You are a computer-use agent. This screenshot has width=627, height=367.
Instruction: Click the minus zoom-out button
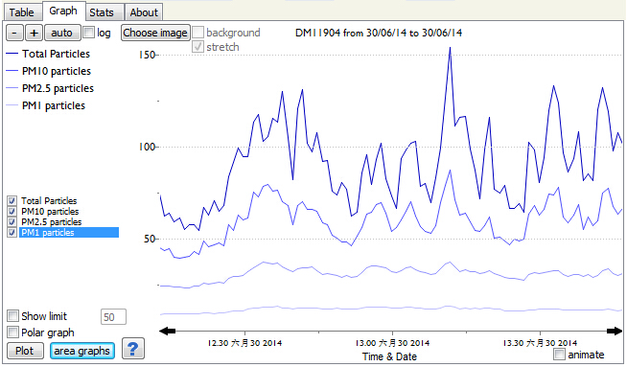pos(14,33)
